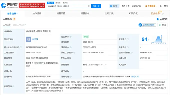Click the red promotional banner

pyautogui.click(x=32, y=5)
